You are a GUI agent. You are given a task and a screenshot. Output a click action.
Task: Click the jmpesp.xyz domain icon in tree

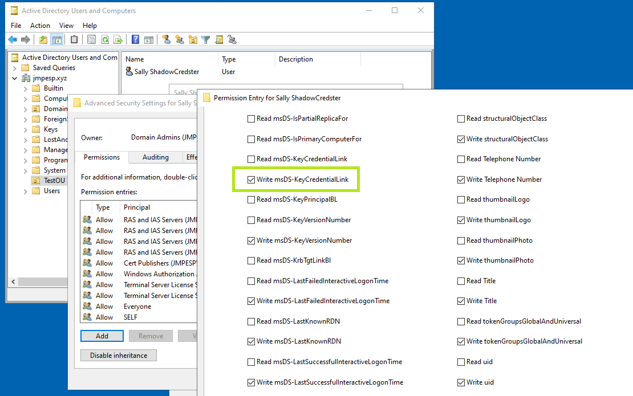(x=26, y=78)
